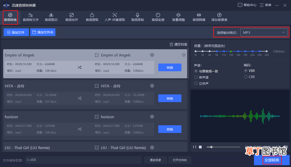The width and height of the screenshot is (291, 167).
Task: Choose VBR encoding
Action: [x=250, y=71]
